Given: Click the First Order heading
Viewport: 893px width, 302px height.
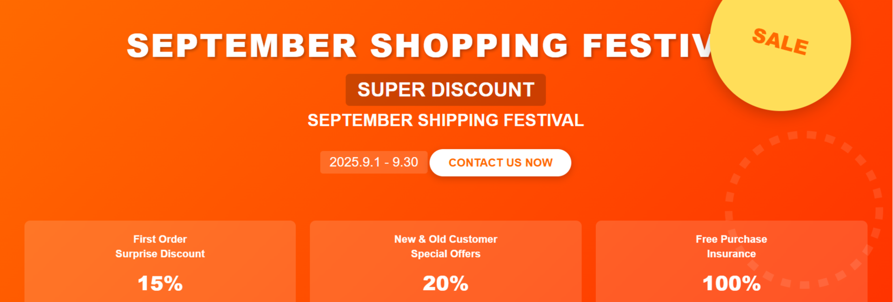Looking at the screenshot, I should click(160, 239).
